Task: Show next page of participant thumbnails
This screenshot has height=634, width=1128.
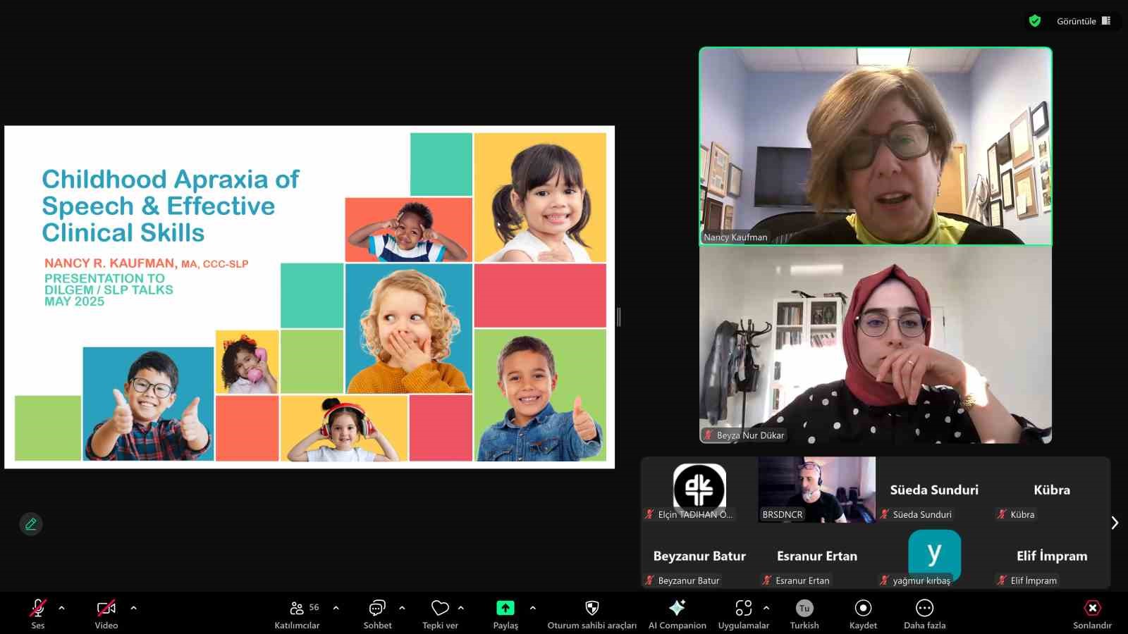Action: point(1115,523)
